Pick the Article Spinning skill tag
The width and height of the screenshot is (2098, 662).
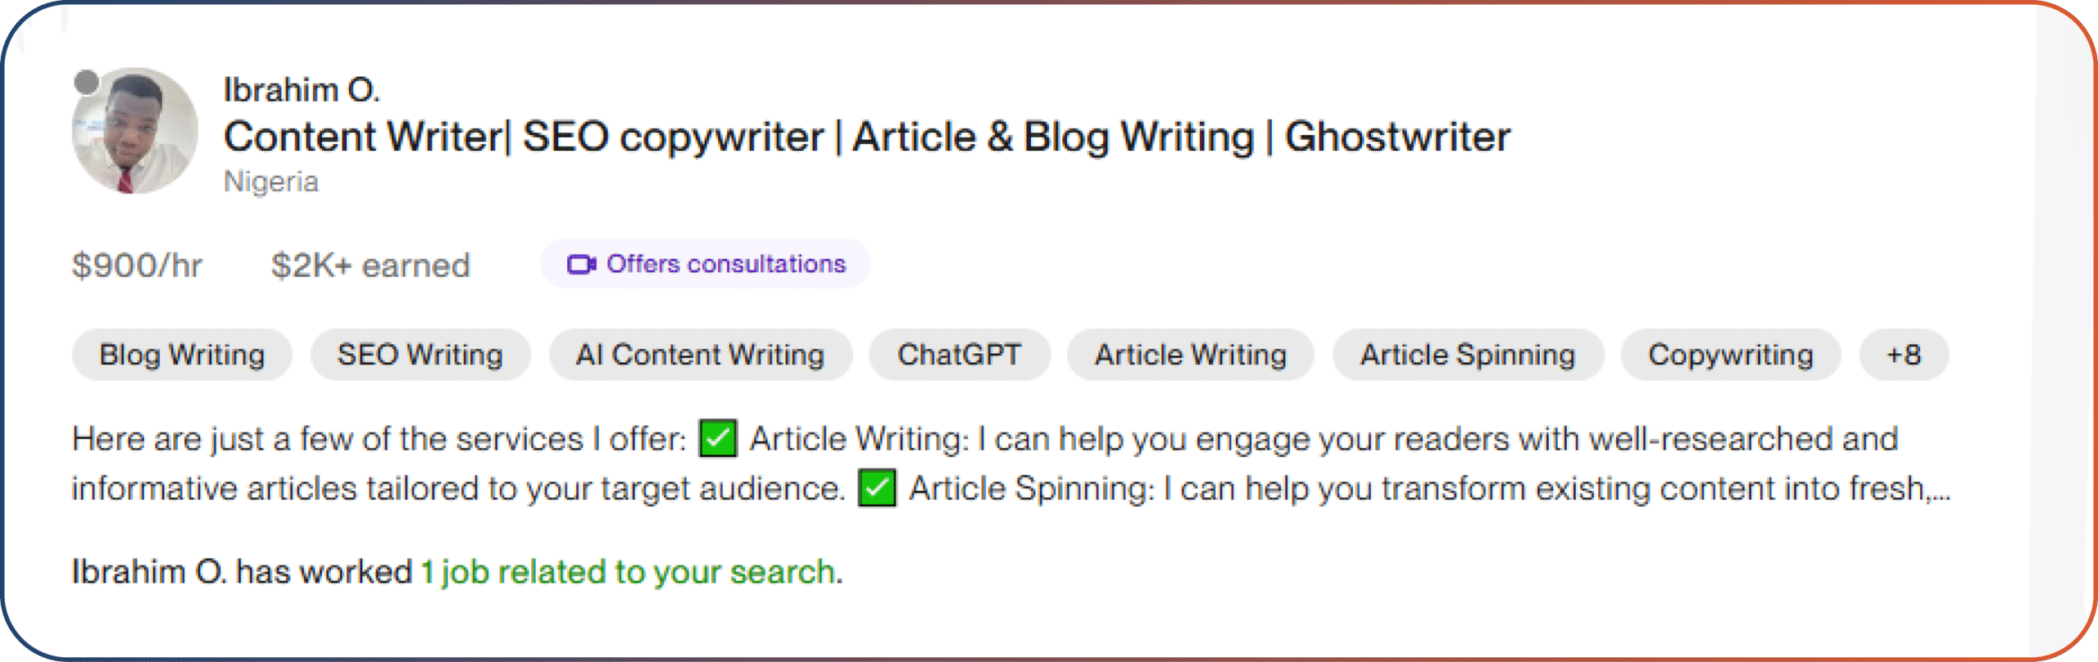click(1467, 355)
